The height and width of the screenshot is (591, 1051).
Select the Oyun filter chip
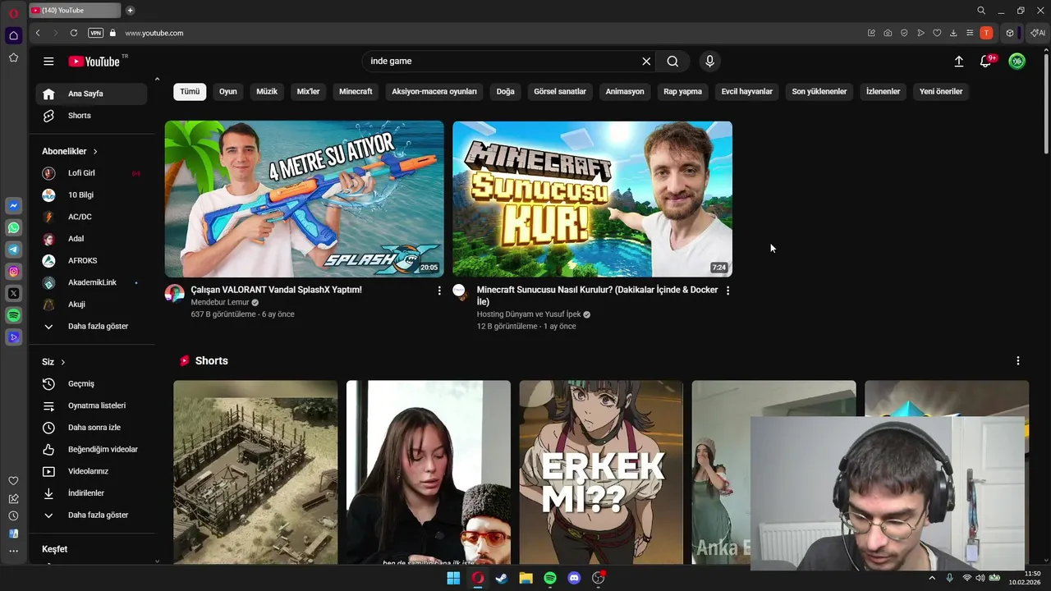click(228, 92)
